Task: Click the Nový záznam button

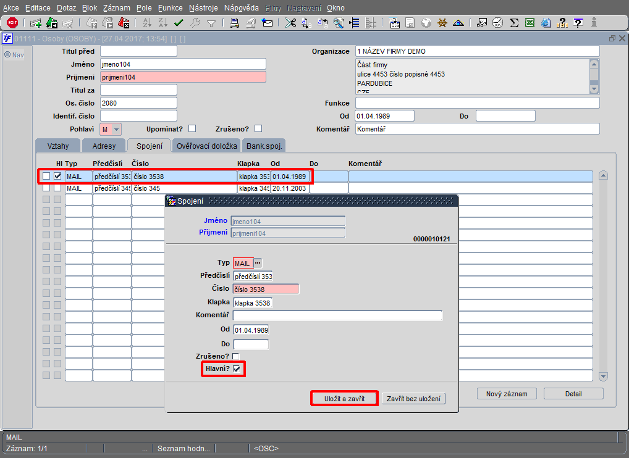Action: click(507, 394)
